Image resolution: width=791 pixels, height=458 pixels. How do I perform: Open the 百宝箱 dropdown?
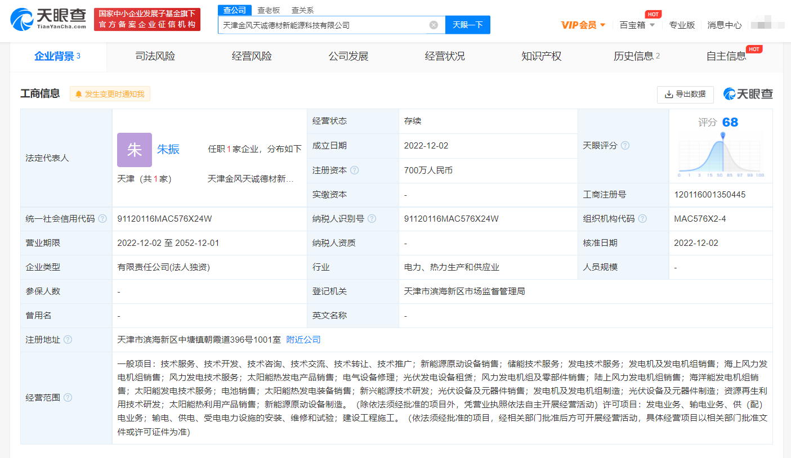[637, 25]
